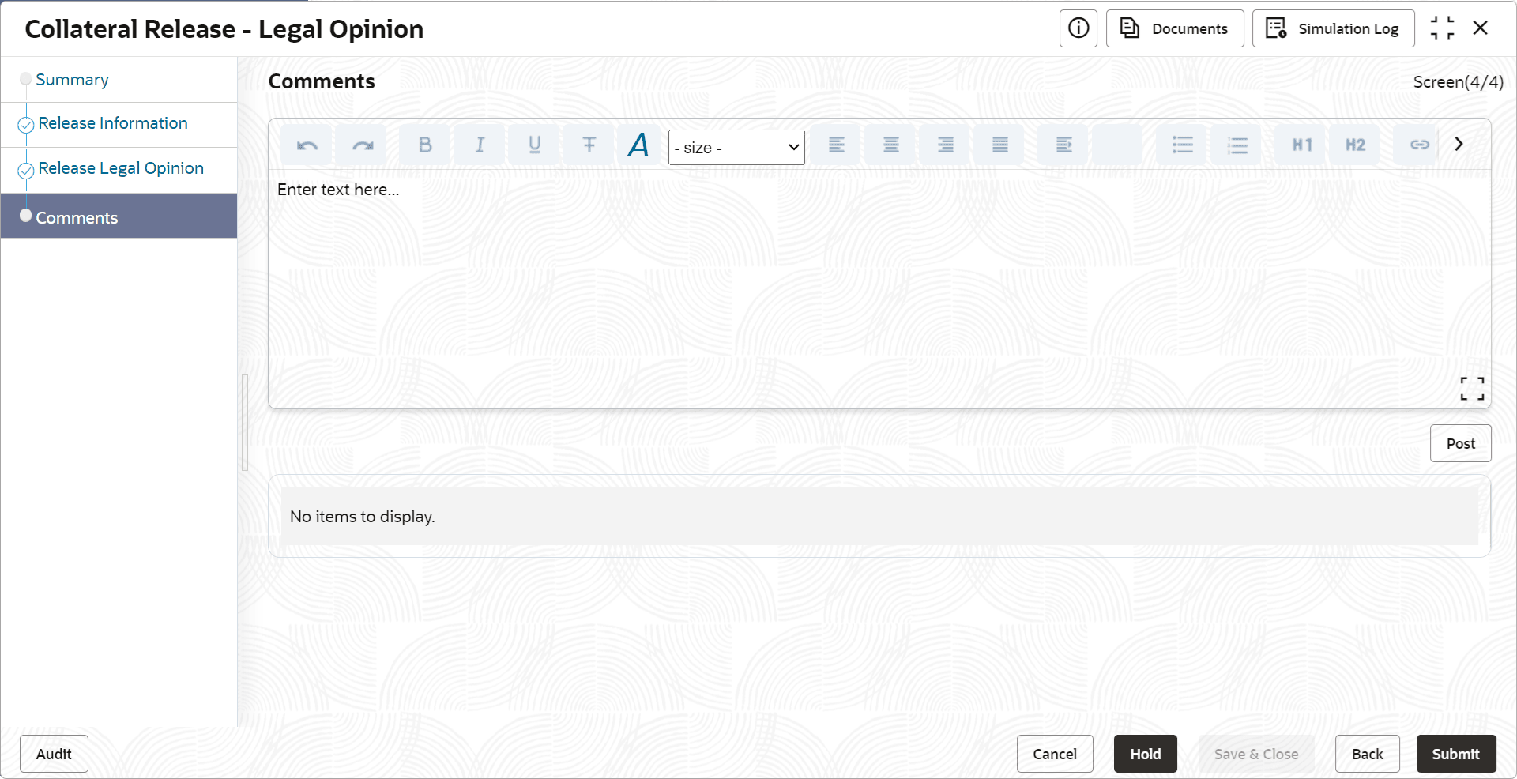Open the Documents panel
This screenshot has height=779, width=1517.
(x=1175, y=28)
